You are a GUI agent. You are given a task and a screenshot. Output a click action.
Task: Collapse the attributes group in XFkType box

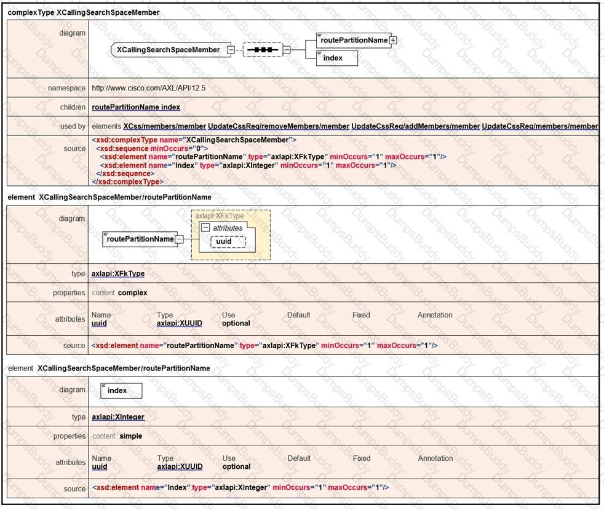[x=206, y=228]
